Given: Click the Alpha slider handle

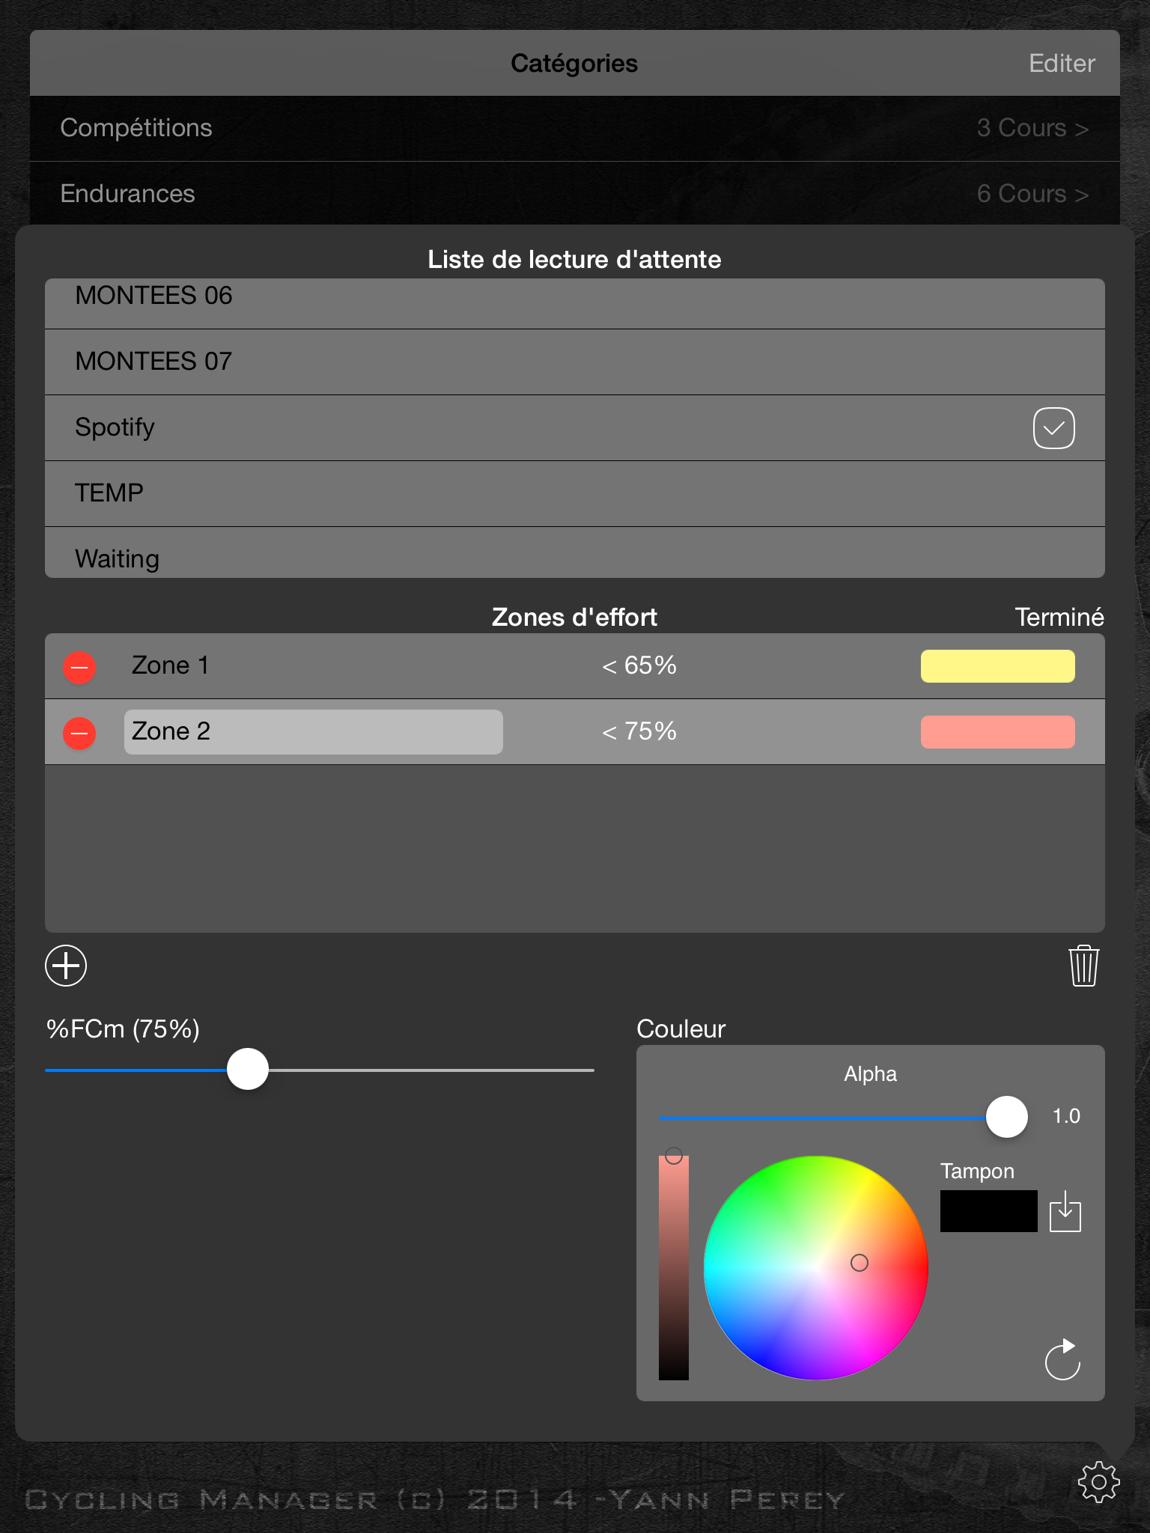Looking at the screenshot, I should [x=1006, y=1117].
